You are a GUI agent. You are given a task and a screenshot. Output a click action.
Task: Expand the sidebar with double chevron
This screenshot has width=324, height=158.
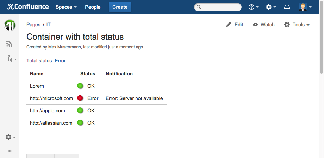tap(10, 151)
